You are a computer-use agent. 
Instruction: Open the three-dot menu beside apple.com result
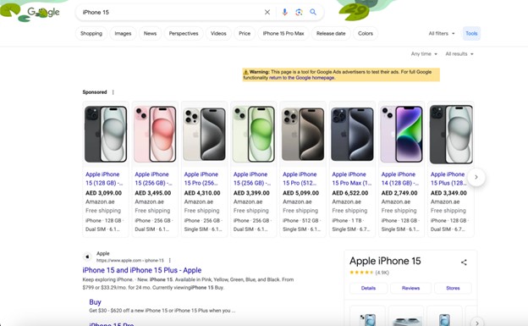click(x=170, y=260)
